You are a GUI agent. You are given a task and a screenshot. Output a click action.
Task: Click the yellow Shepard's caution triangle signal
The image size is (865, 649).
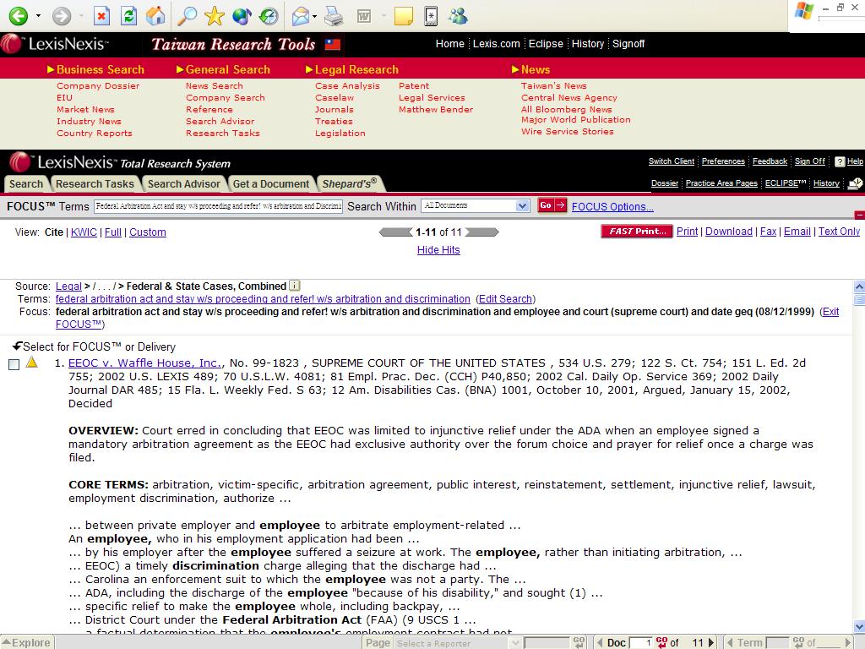point(32,363)
